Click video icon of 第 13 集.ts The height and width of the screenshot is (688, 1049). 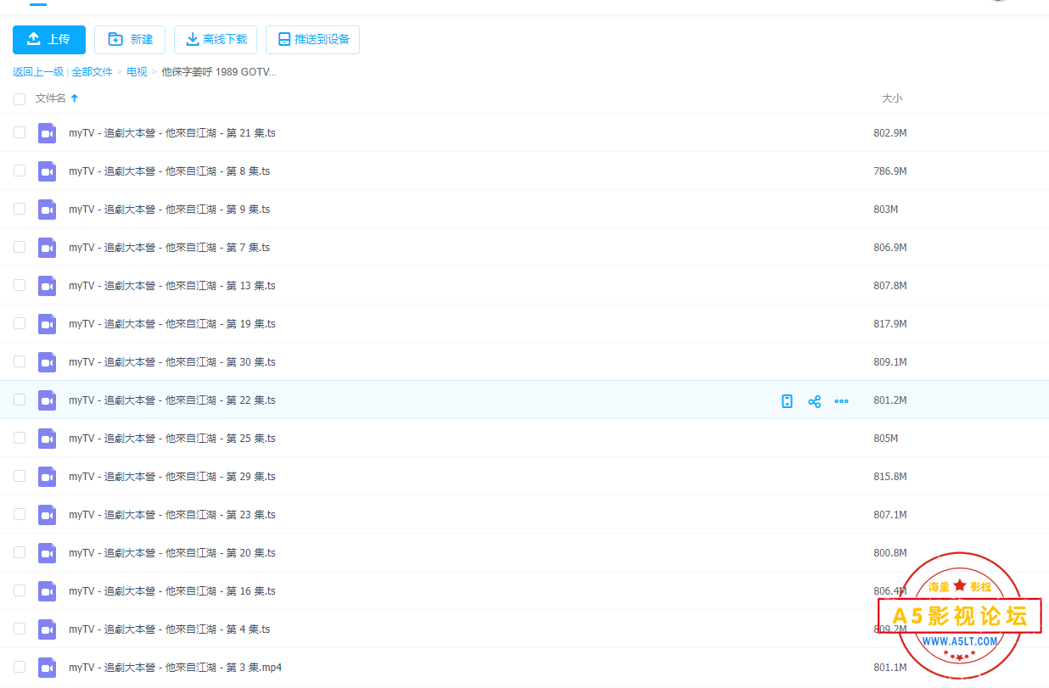click(48, 286)
